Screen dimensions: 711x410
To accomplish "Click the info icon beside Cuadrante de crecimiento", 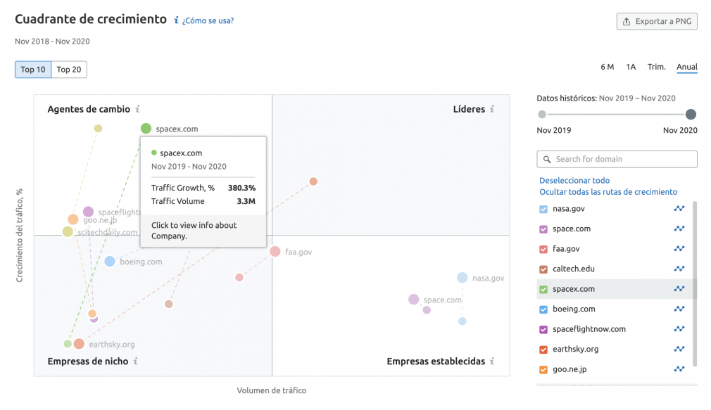I will [177, 20].
